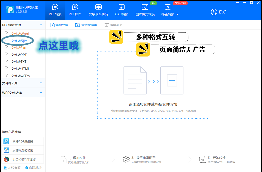Click the 添加文件夹 button
This screenshot has width=262, height=172.
pos(86,25)
